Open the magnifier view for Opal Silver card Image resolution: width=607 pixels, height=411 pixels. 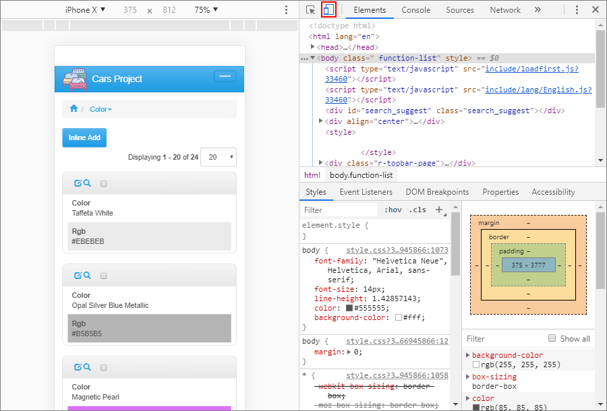87,275
